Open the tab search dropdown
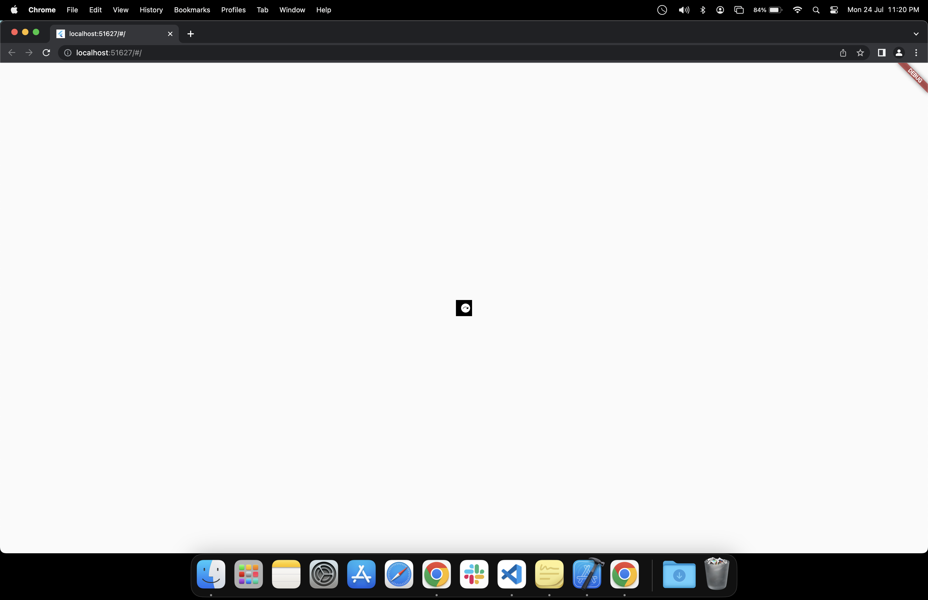 pyautogui.click(x=916, y=34)
